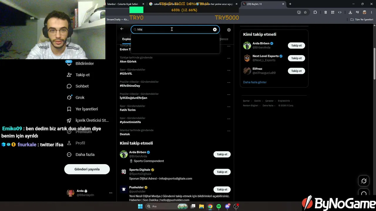Follow Next Level Esports
Image resolution: width=376 pixels, height=211 pixels.
pyautogui.click(x=296, y=58)
